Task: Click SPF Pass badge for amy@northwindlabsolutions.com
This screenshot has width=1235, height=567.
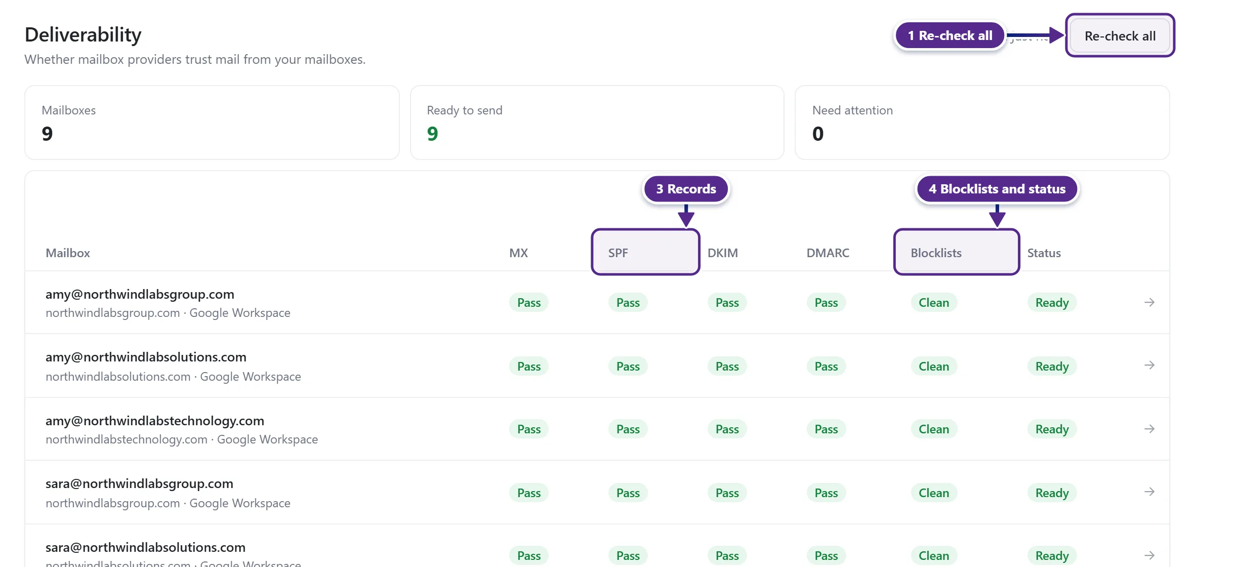Action: tap(628, 367)
